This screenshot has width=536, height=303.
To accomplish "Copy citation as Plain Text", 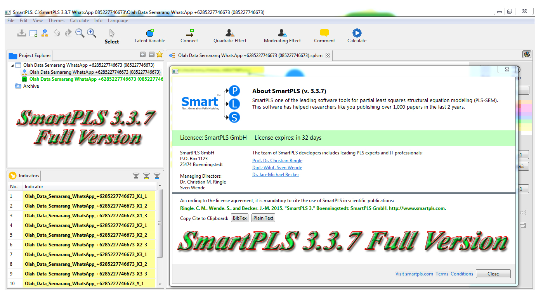I will coord(263,218).
